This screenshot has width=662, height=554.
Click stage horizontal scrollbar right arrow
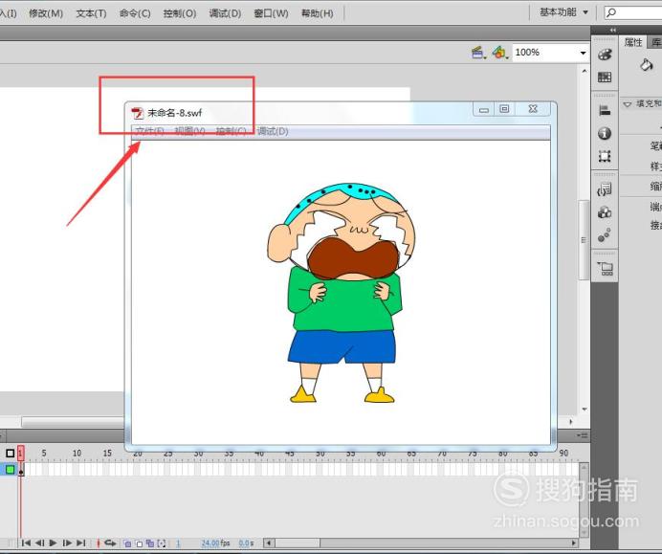(x=571, y=421)
